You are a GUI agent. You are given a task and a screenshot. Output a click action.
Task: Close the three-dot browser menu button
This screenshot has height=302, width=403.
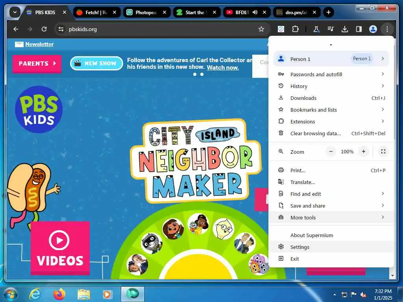coord(387,29)
